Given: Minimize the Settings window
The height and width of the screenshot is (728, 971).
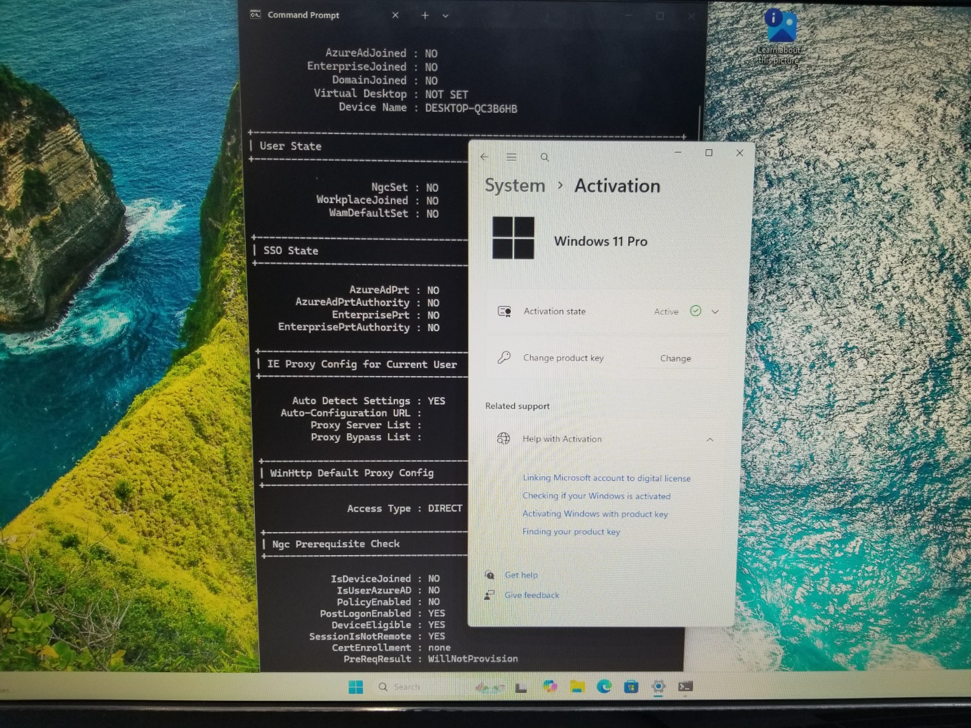Looking at the screenshot, I should [678, 153].
